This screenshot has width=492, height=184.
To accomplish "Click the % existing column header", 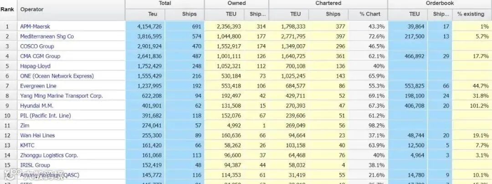I will [471, 14].
